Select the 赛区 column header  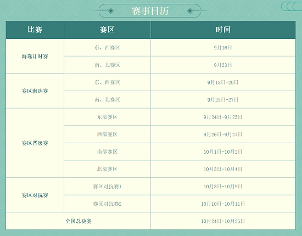(x=107, y=30)
